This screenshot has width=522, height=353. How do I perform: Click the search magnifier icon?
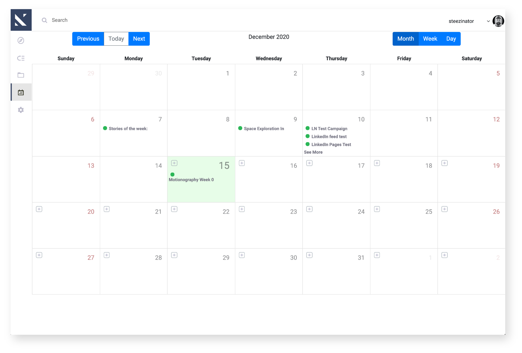pos(44,20)
